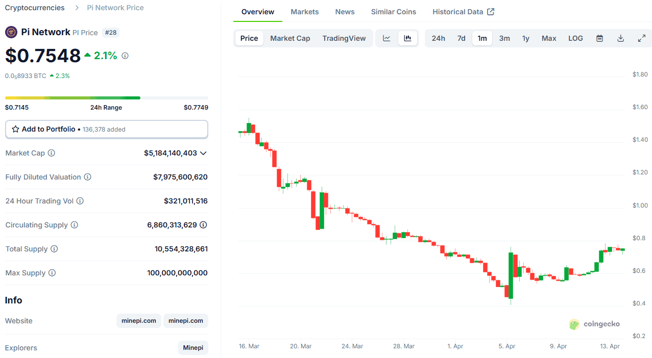Click the 16. Mar axis label

249,346
